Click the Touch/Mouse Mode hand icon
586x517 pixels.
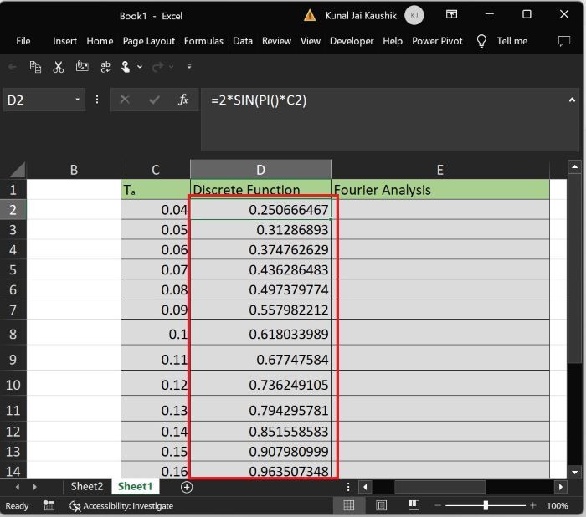tap(126, 67)
